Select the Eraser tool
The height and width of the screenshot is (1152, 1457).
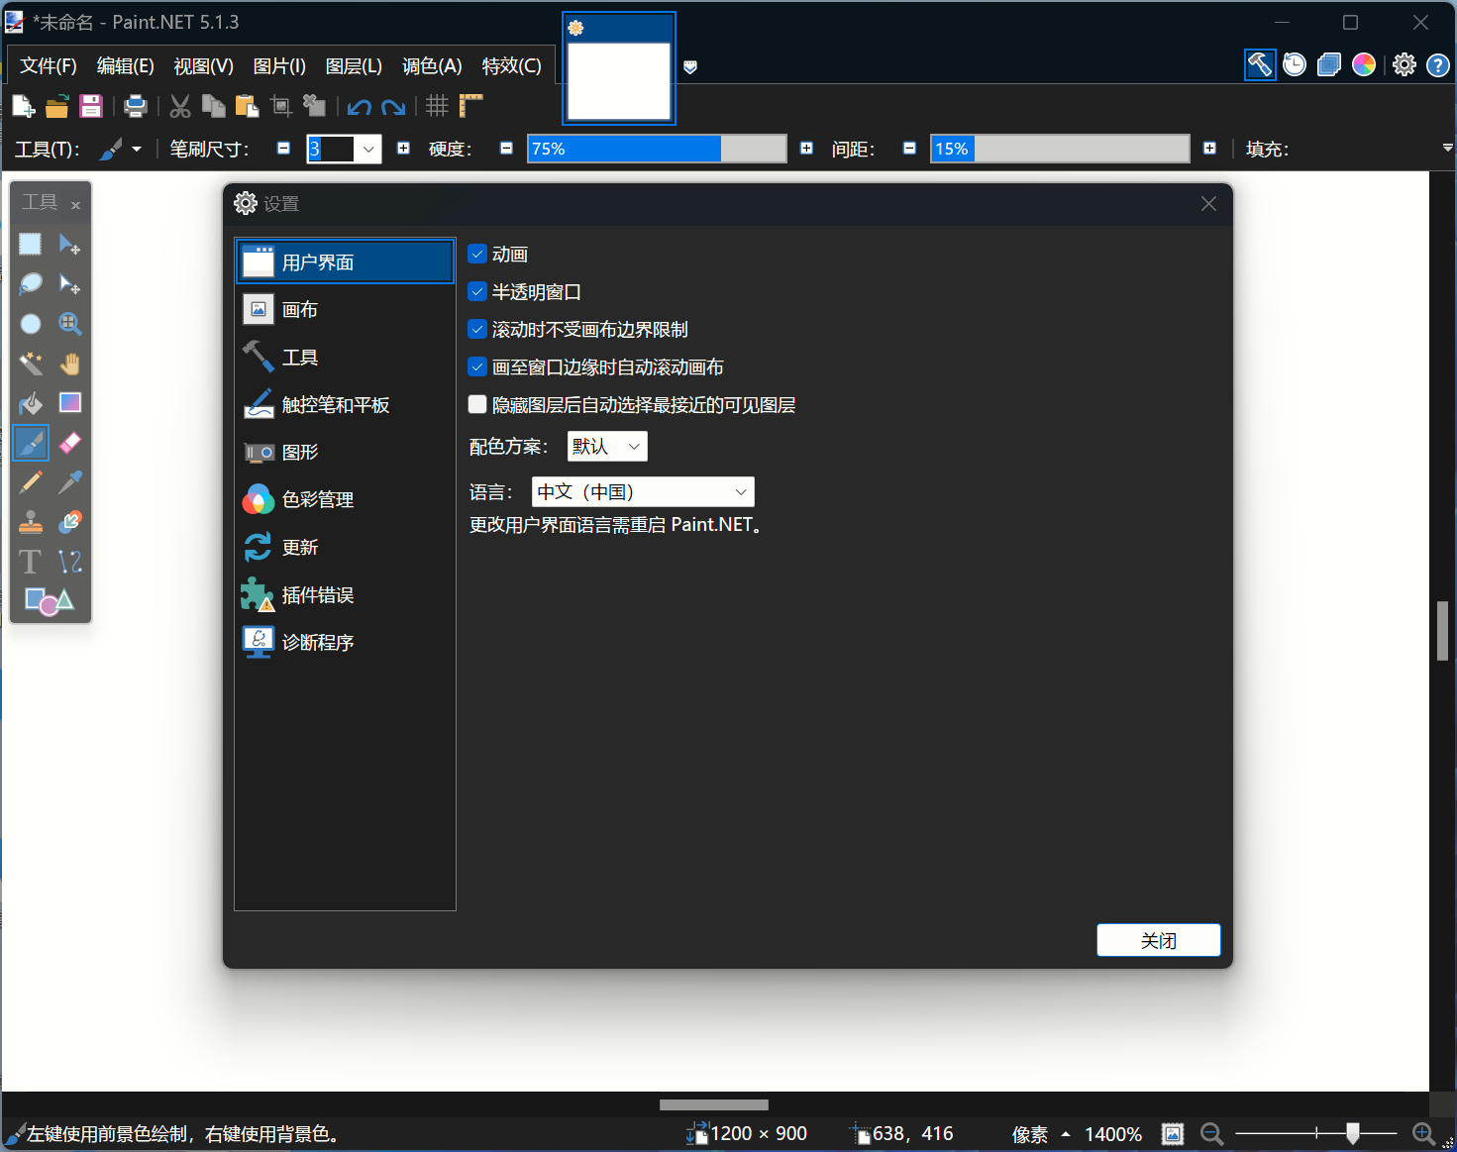pyautogui.click(x=69, y=443)
